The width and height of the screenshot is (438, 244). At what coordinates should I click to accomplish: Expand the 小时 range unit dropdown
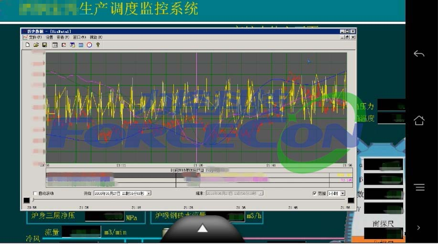click(343, 193)
